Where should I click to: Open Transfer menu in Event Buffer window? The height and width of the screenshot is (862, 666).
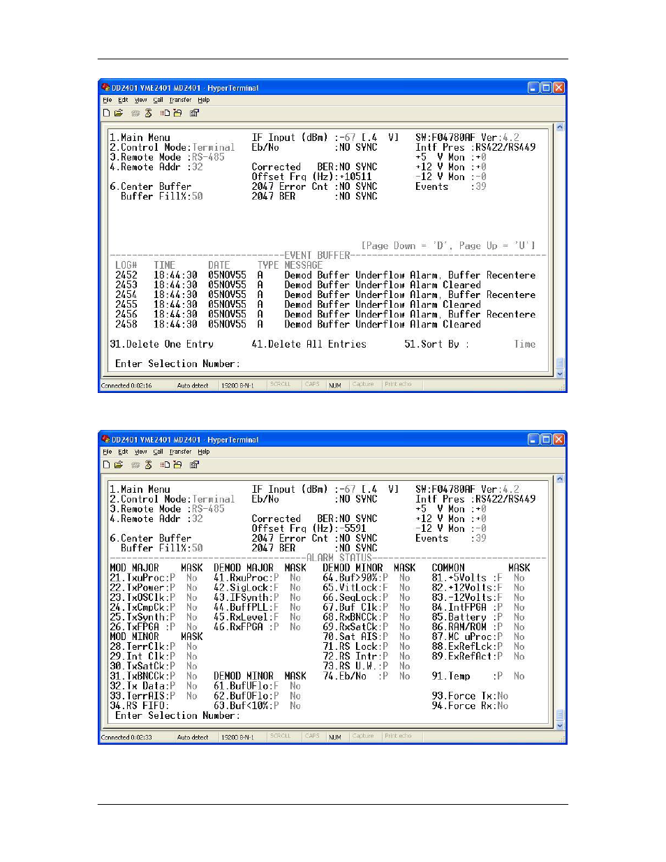(180, 100)
